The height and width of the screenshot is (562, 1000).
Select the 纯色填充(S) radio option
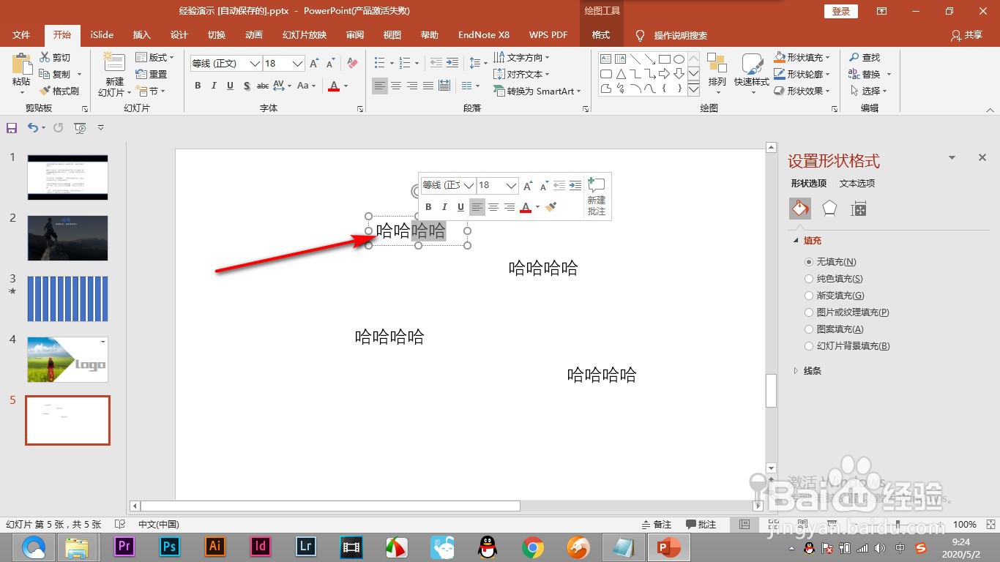pos(809,278)
